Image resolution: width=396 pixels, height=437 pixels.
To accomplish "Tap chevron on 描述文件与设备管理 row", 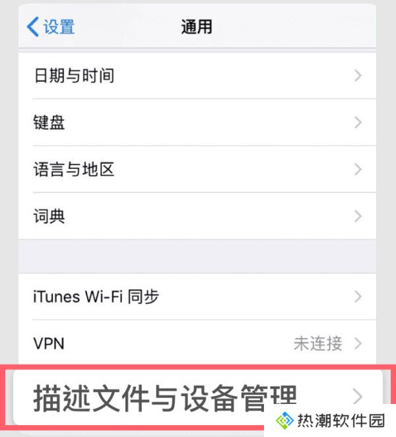I will pos(357,396).
